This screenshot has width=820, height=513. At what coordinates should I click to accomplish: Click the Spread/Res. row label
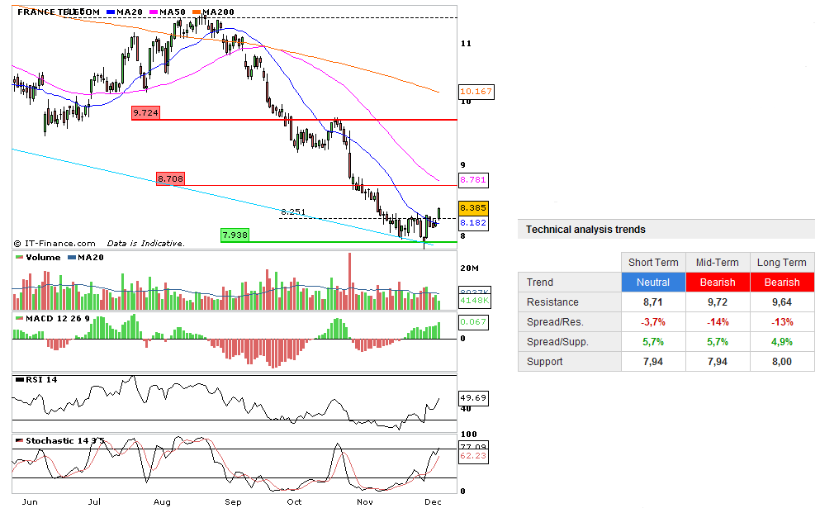coord(555,322)
